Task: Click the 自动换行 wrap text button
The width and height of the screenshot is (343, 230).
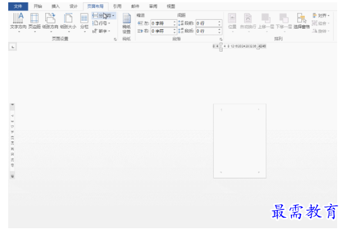Action: [x=248, y=23]
